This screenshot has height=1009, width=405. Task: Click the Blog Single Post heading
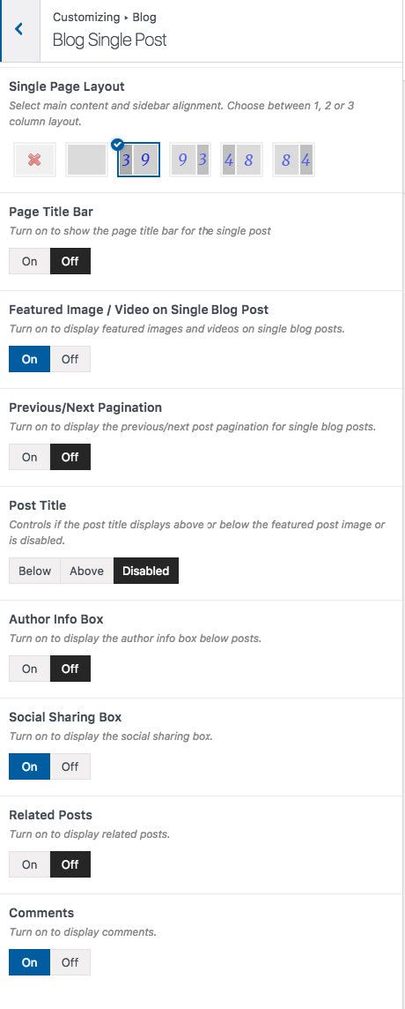coord(109,40)
